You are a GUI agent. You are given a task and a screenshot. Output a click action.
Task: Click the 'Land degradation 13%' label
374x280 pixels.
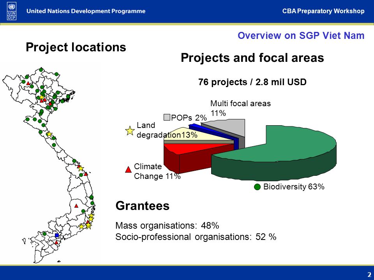click(x=167, y=130)
